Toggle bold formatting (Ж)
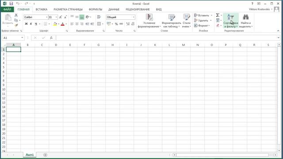The height and width of the screenshot is (159, 283). click(x=26, y=24)
